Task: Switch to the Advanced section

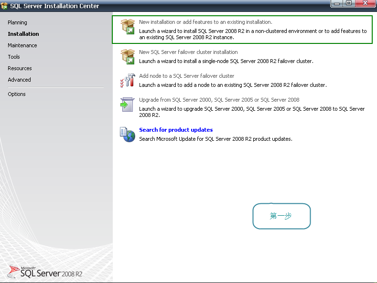Action: [19, 80]
